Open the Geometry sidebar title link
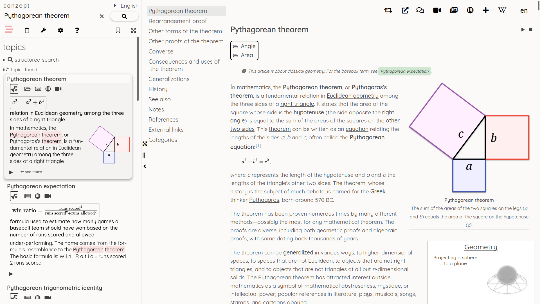The image size is (540, 304). (x=481, y=247)
